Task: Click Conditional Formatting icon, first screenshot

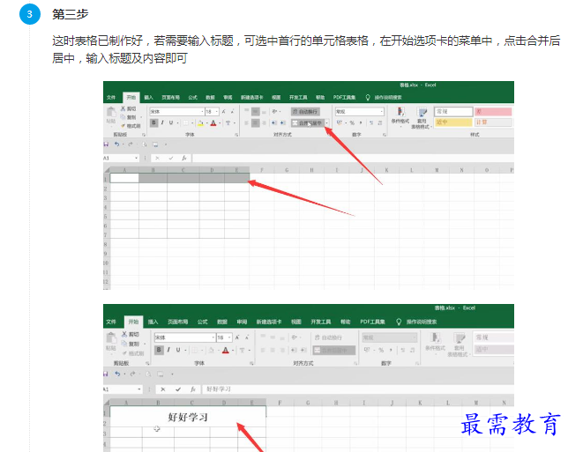Action: click(x=400, y=112)
